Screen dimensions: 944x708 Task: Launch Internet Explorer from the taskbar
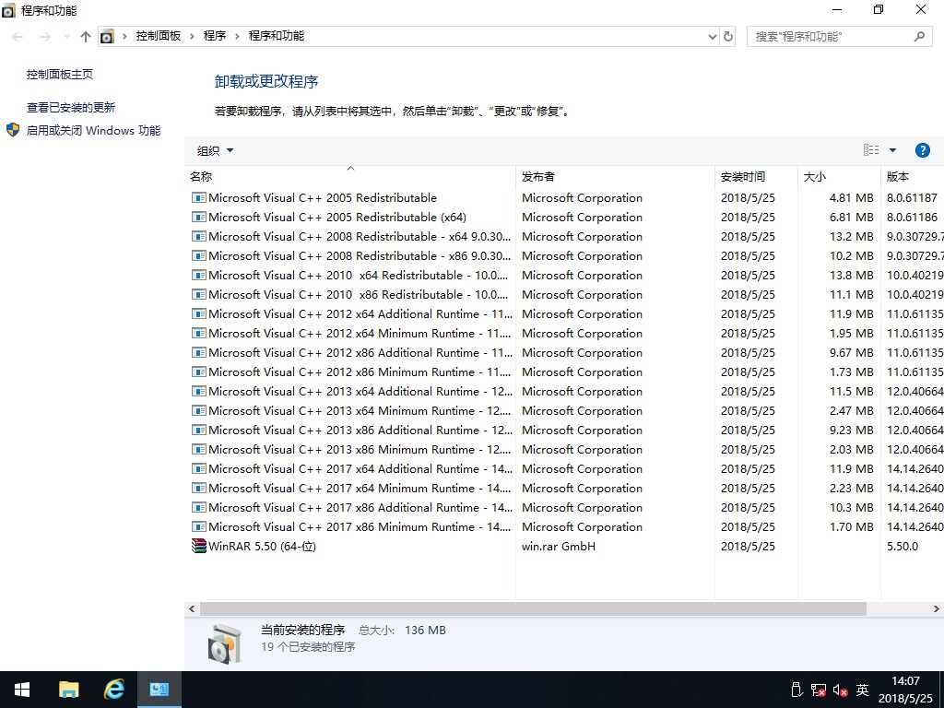tap(113, 690)
